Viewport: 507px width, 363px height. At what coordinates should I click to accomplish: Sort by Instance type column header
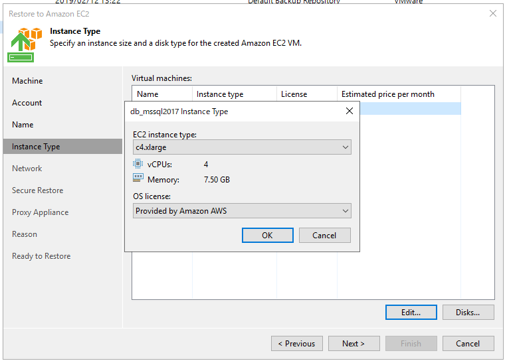click(x=235, y=94)
